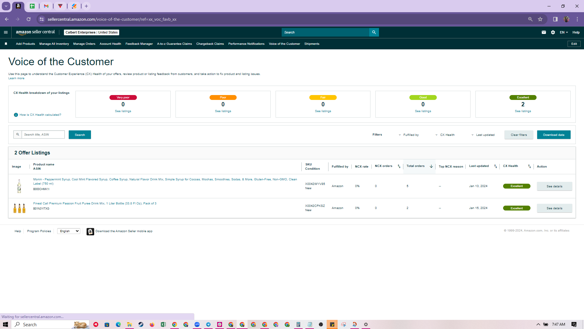Viewport: 584px width, 329px height.
Task: Click the teal header search magnifier button
Action: click(374, 32)
